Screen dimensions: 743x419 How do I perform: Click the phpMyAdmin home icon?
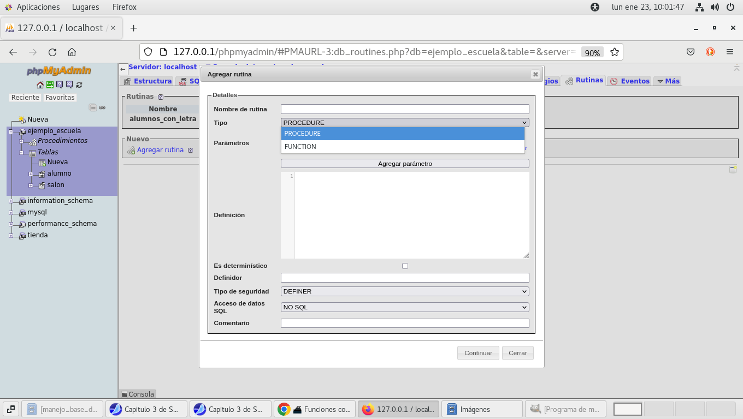pyautogui.click(x=40, y=85)
